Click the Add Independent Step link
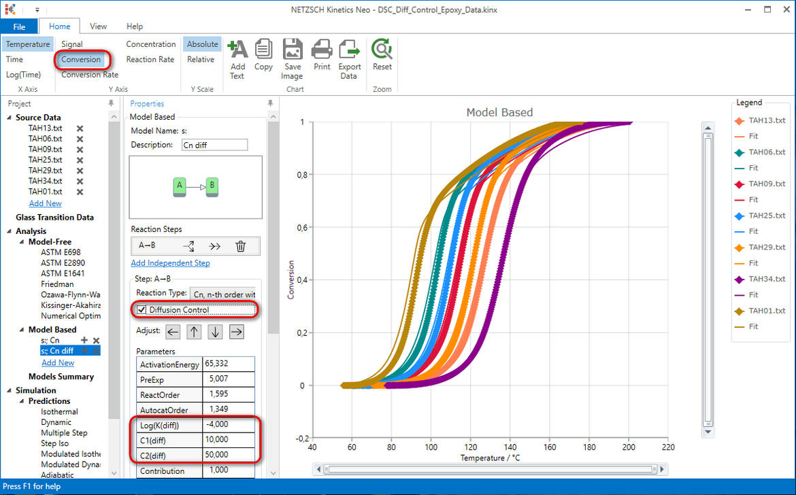 [170, 263]
